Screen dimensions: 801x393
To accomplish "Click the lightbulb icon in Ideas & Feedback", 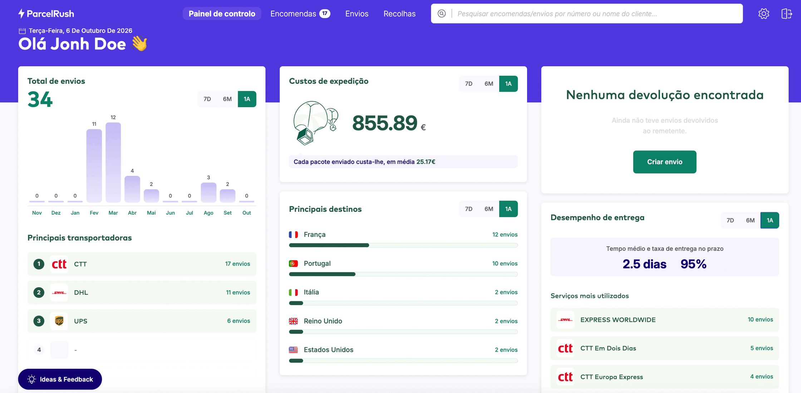I will [x=31, y=379].
